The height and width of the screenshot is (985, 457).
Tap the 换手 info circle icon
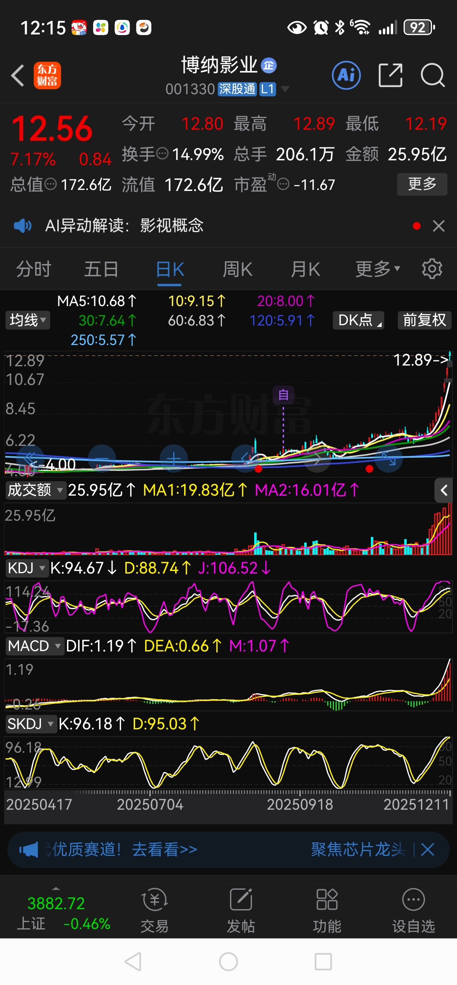tap(163, 154)
